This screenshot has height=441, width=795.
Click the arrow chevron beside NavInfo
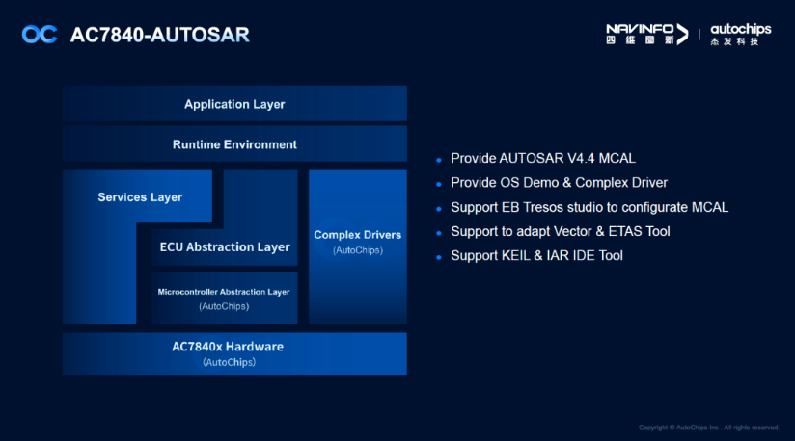pyautogui.click(x=682, y=34)
